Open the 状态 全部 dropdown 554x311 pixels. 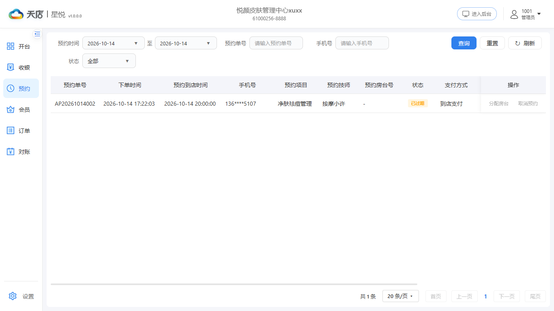click(x=109, y=61)
